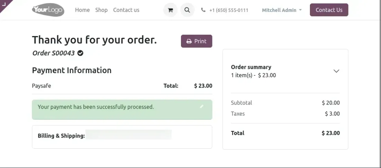Open the Shop menu item
Image resolution: width=381 pixels, height=168 pixels.
pyautogui.click(x=101, y=10)
